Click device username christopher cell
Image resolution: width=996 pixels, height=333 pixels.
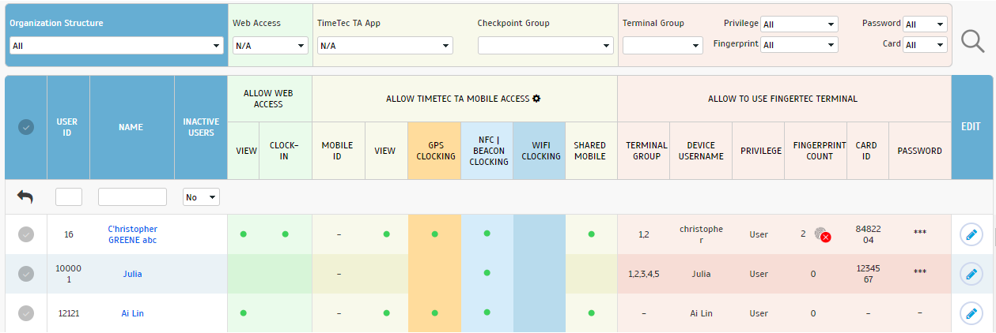click(x=701, y=234)
